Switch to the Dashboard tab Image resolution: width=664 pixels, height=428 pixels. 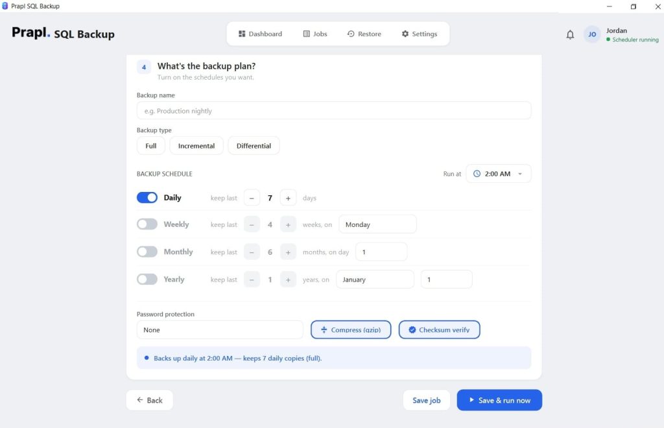point(260,34)
